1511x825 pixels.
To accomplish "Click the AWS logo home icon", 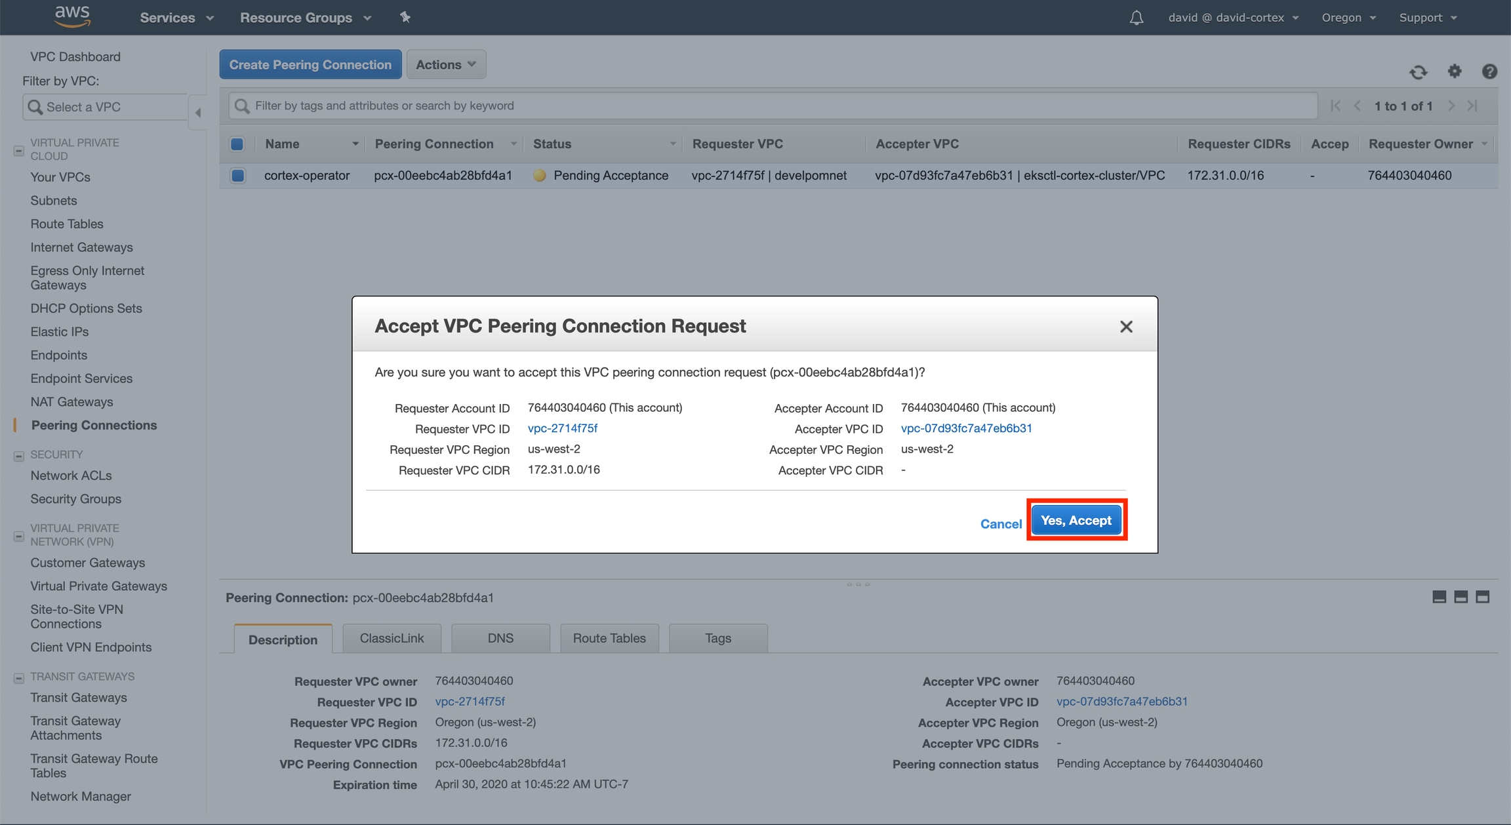I will click(72, 16).
